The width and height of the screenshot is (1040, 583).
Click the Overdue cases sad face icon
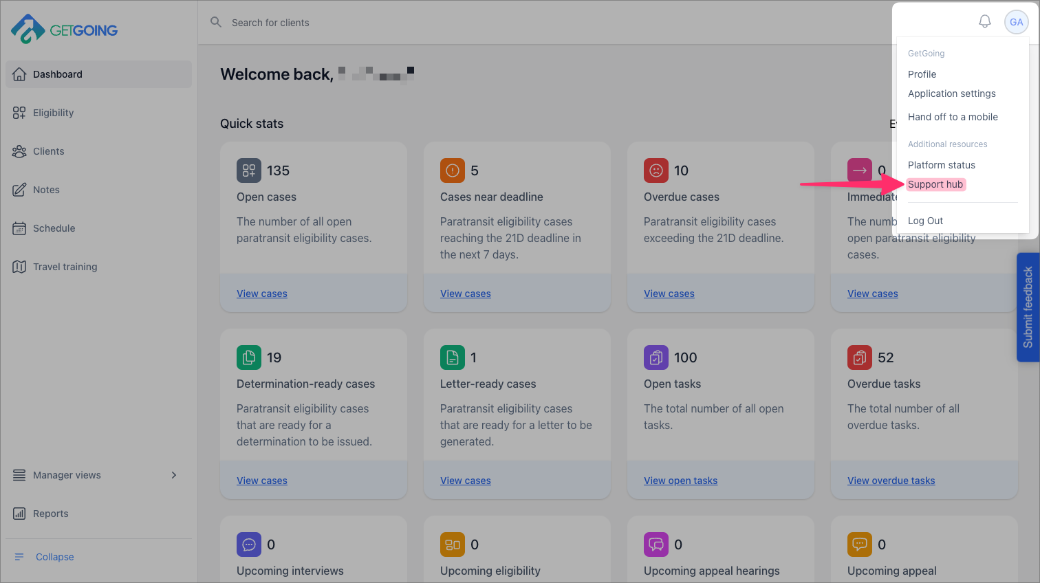[656, 170]
